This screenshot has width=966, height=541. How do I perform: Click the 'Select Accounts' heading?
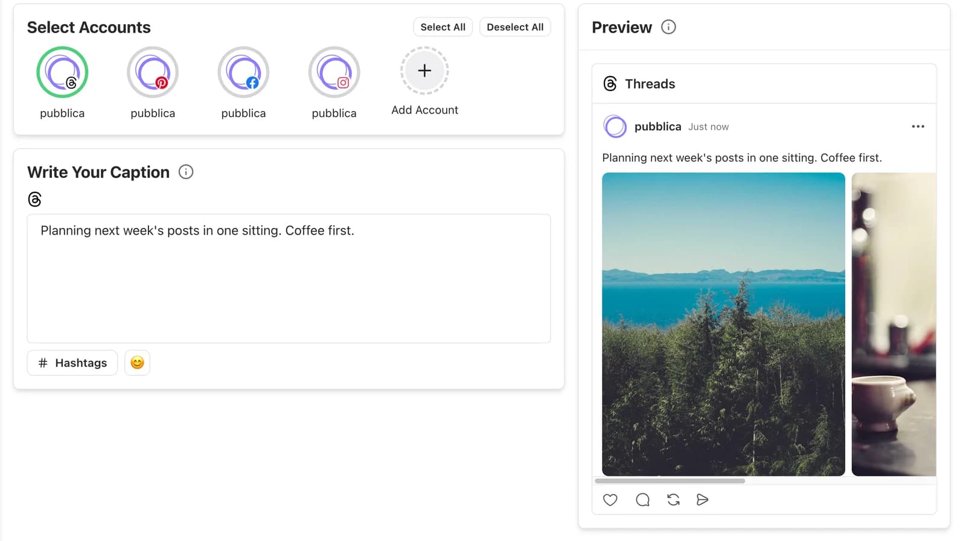[89, 27]
